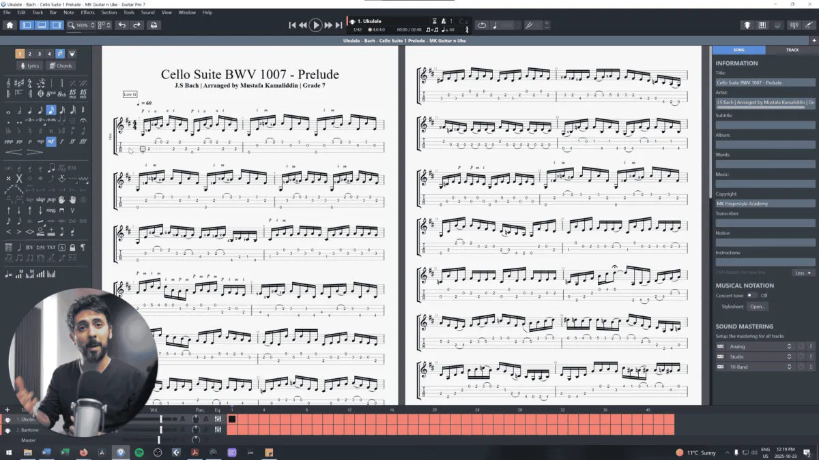Toggle the lock icon in palette
The width and height of the screenshot is (819, 460).
click(x=72, y=247)
